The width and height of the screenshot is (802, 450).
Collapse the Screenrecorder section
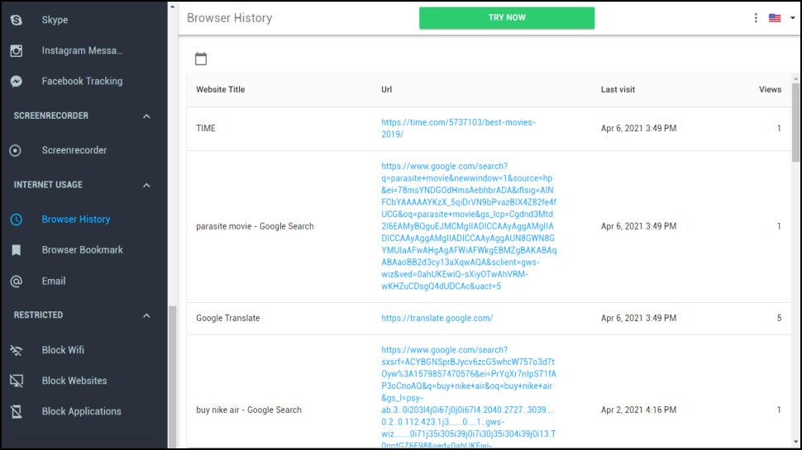point(146,116)
